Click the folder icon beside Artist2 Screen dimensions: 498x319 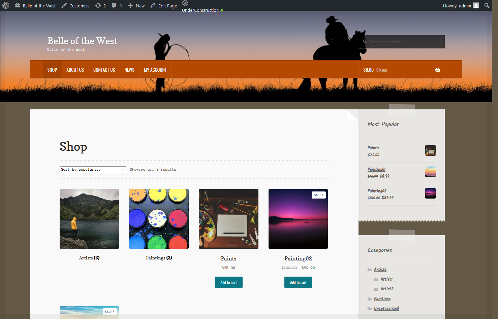point(376,289)
